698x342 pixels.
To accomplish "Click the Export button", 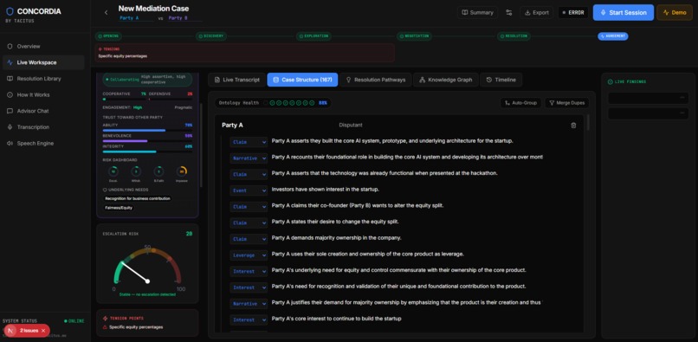I will pos(536,12).
